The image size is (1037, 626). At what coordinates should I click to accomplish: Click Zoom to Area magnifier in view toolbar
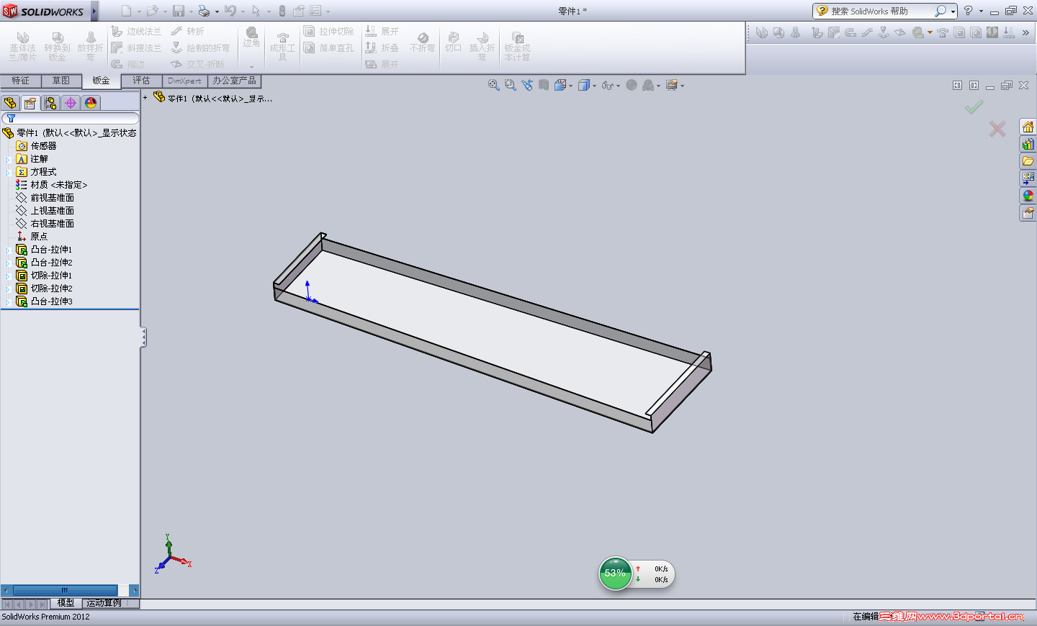(x=511, y=85)
